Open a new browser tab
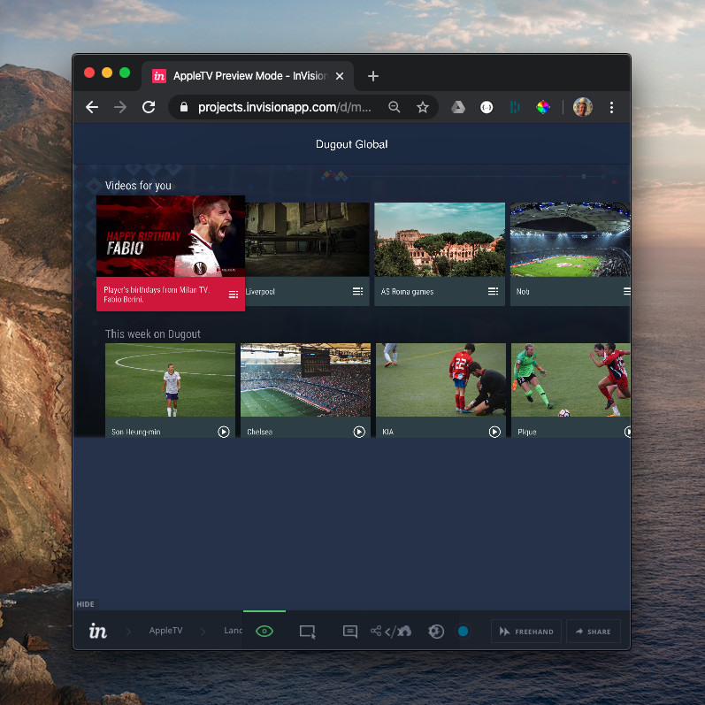This screenshot has width=705, height=705. click(373, 76)
